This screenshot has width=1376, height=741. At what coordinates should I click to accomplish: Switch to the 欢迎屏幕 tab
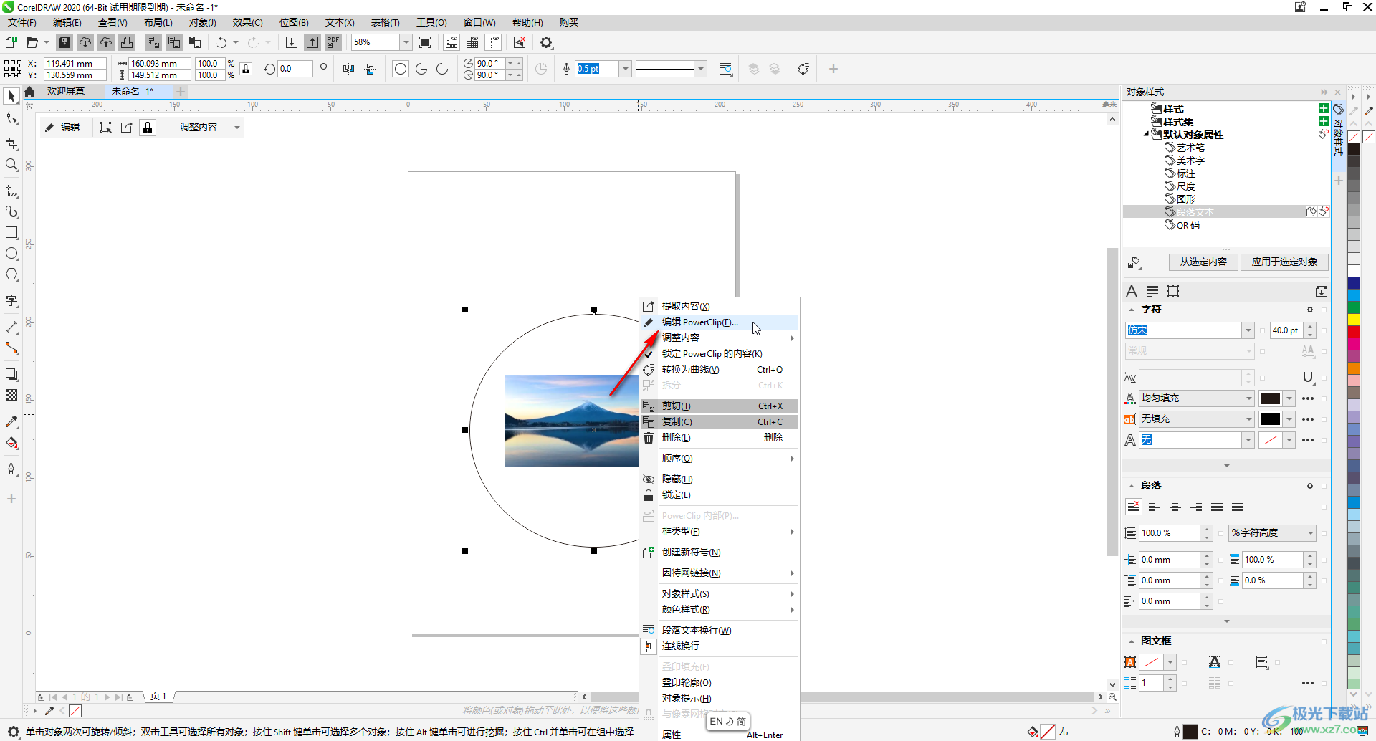point(66,92)
